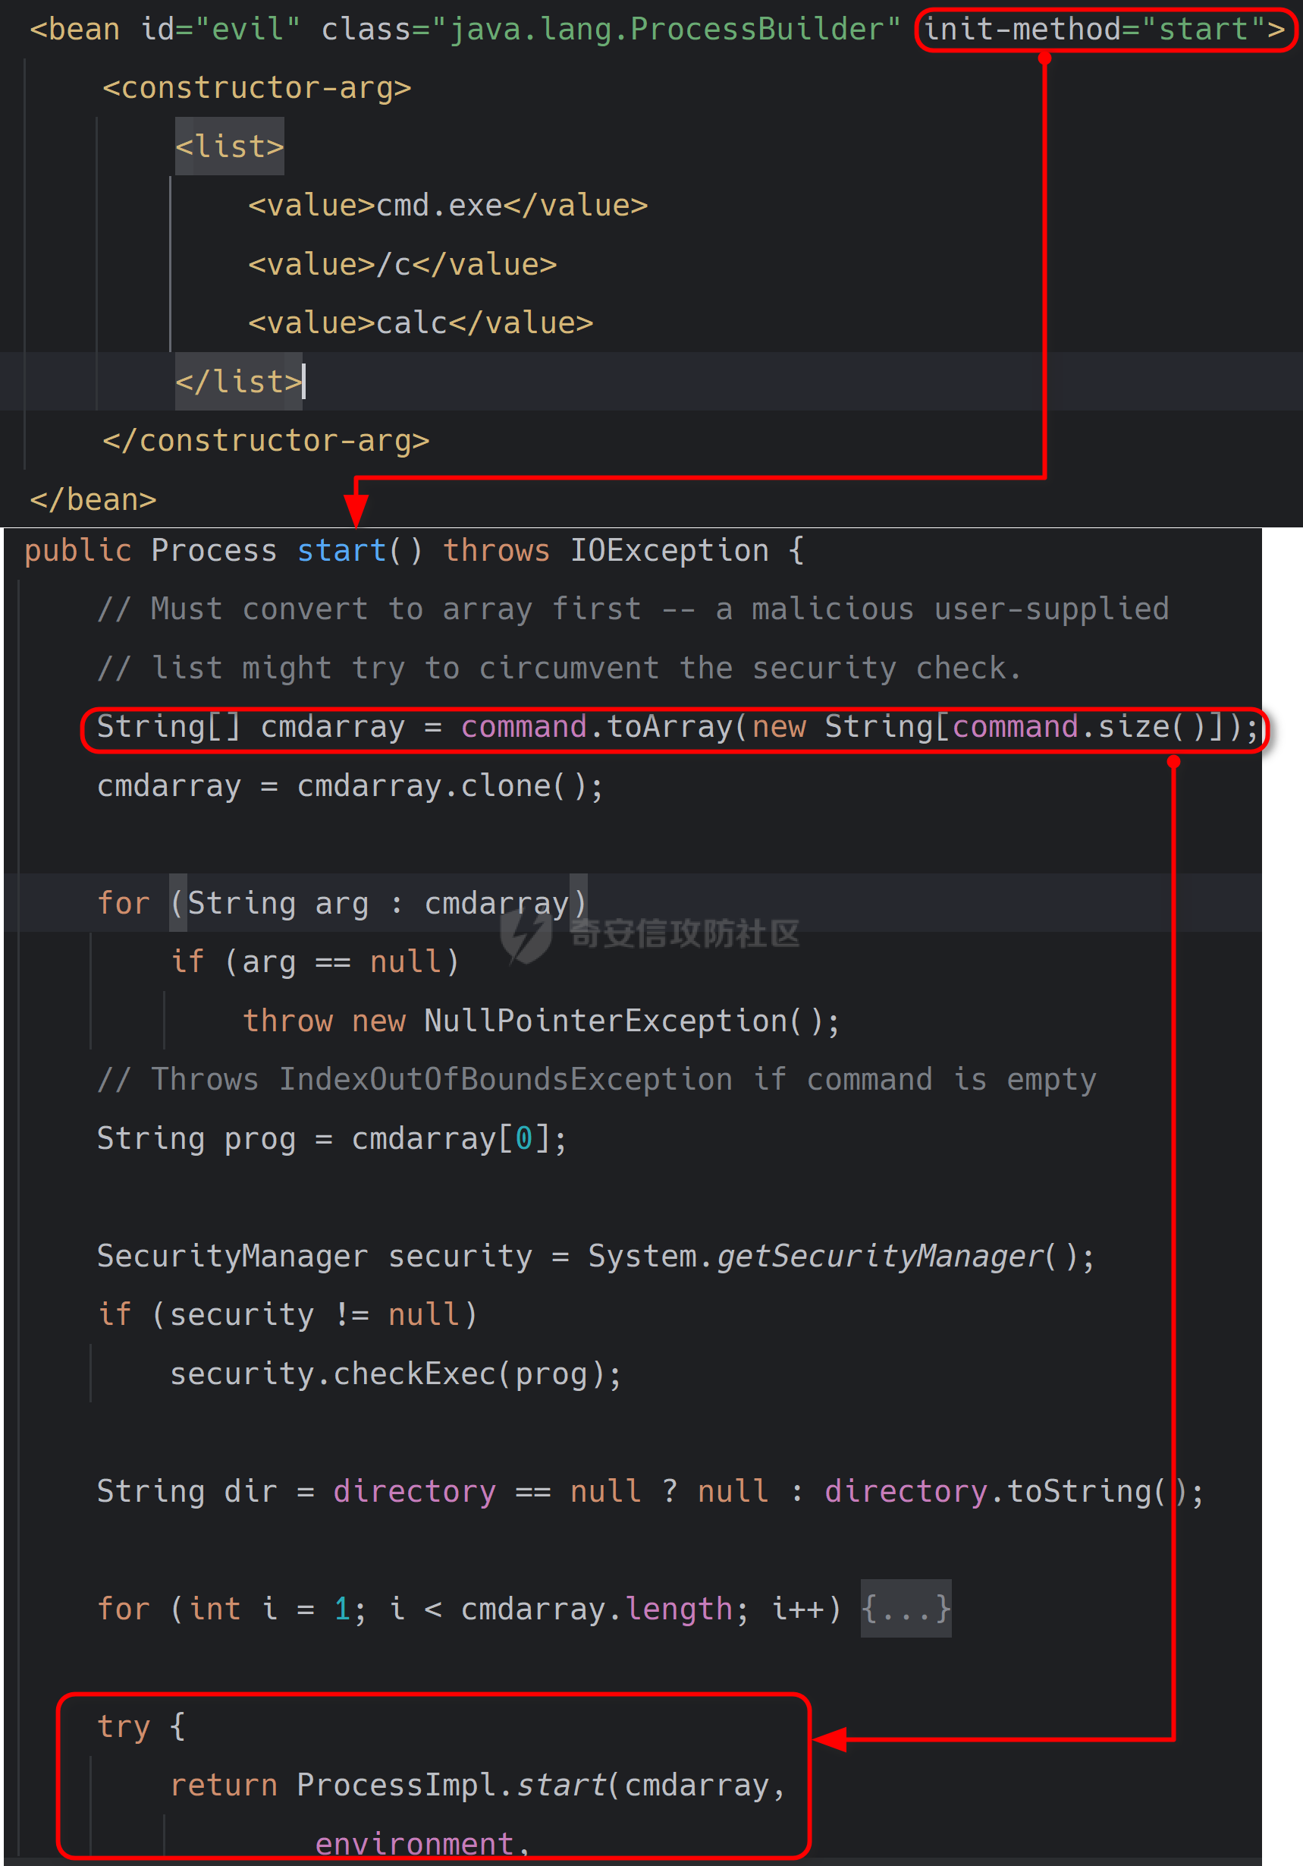Click the cmdarray.clone() line
Viewport: 1303px width, 1866px height.
point(350,786)
